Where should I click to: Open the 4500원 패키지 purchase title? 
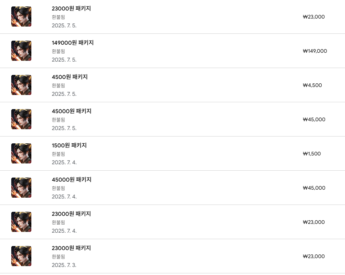pyautogui.click(x=70, y=77)
